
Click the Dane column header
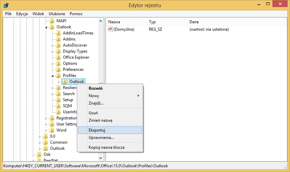[236, 22]
